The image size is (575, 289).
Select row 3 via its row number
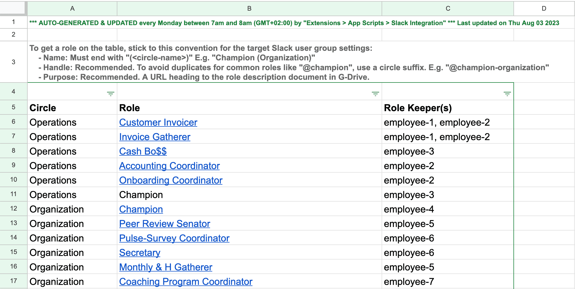pyautogui.click(x=13, y=62)
